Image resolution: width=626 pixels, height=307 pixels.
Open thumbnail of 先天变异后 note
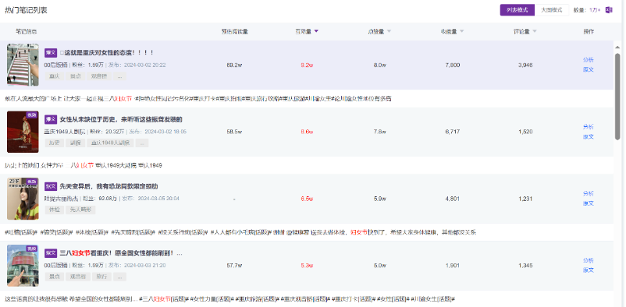[23, 199]
